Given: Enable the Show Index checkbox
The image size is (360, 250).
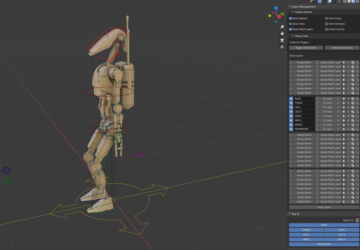Looking at the screenshot, I should [x=291, y=24].
